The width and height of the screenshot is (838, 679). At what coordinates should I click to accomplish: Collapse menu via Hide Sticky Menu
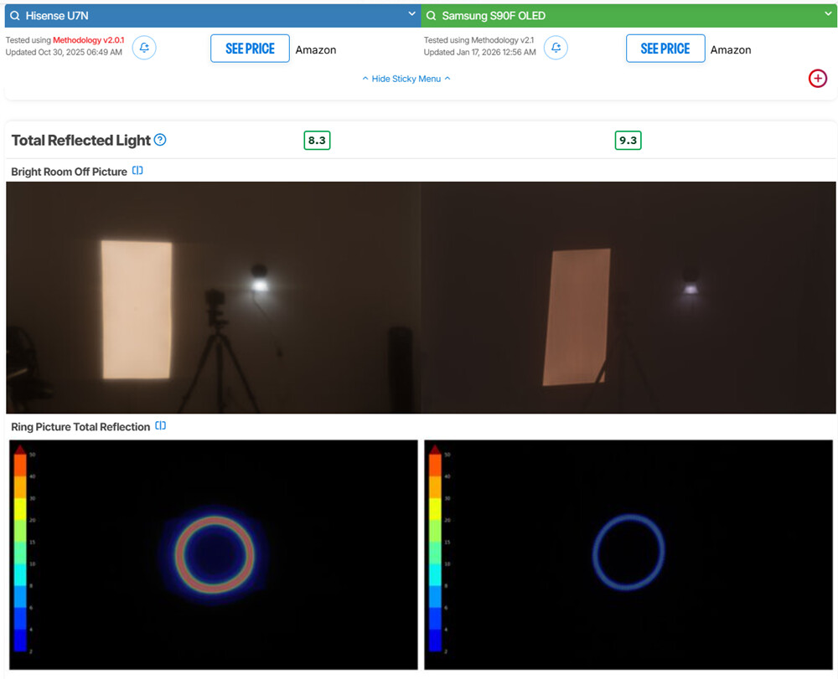tap(406, 79)
